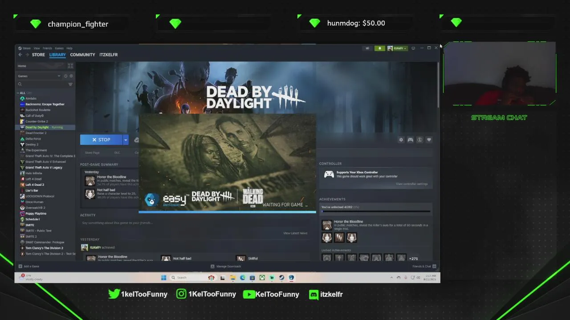The width and height of the screenshot is (570, 320).
Task: Open Big Picture mode monitor icon
Action: tap(413, 48)
